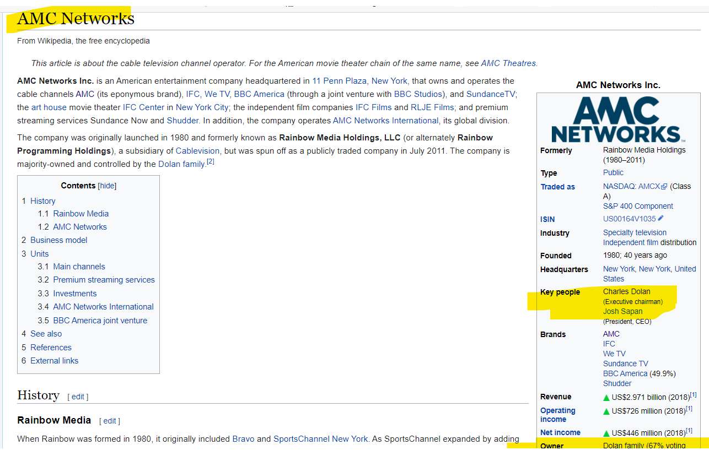Image resolution: width=709 pixels, height=461 pixels.
Task: Open the Sundance TV brand link in infobox
Action: point(626,364)
